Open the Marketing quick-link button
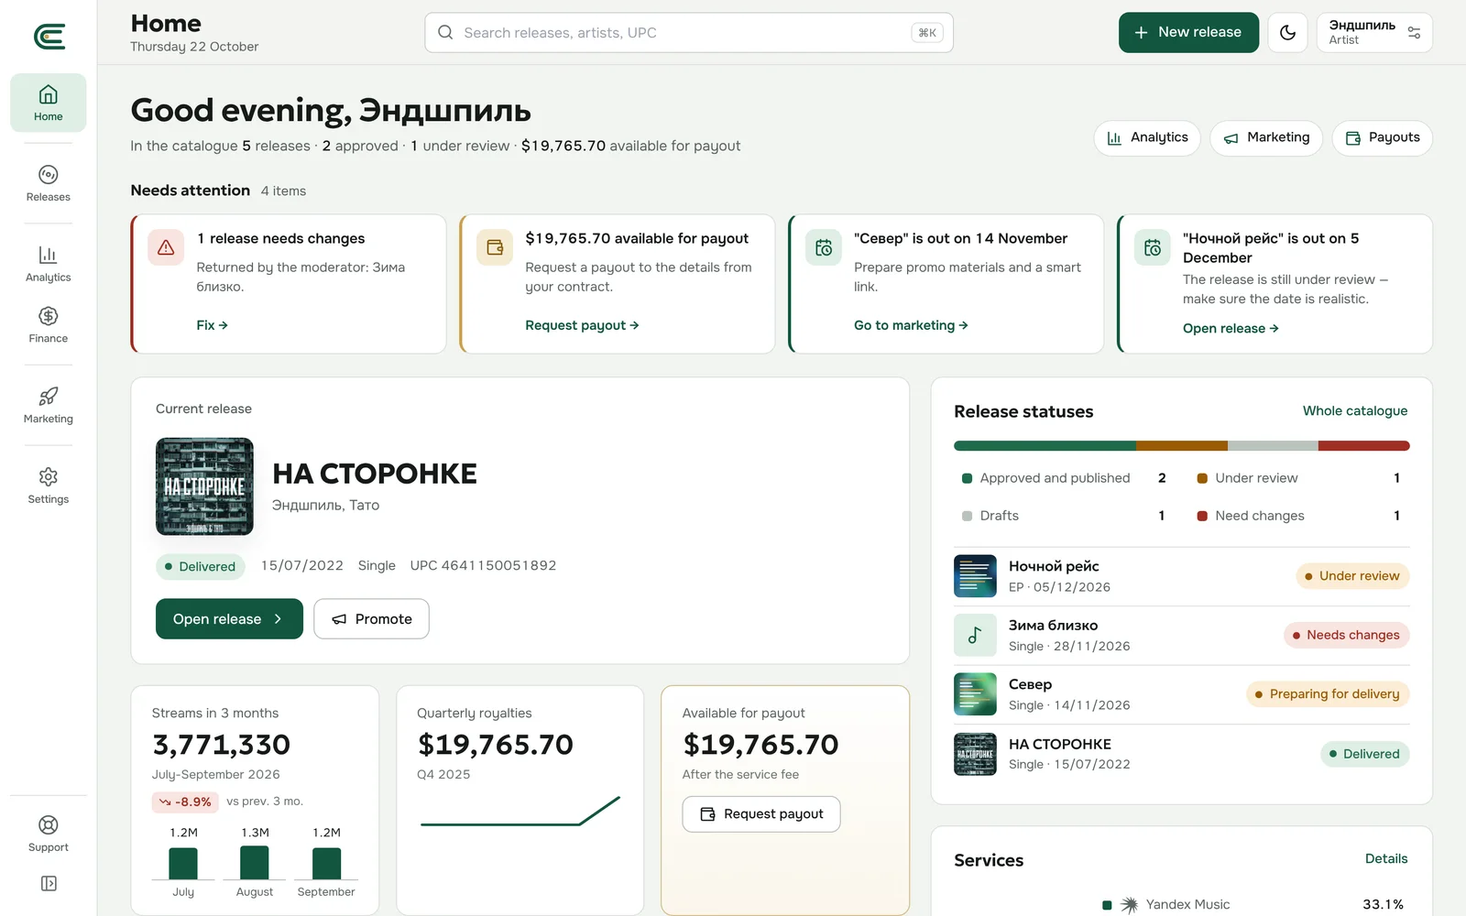The height and width of the screenshot is (916, 1466). point(1266,137)
